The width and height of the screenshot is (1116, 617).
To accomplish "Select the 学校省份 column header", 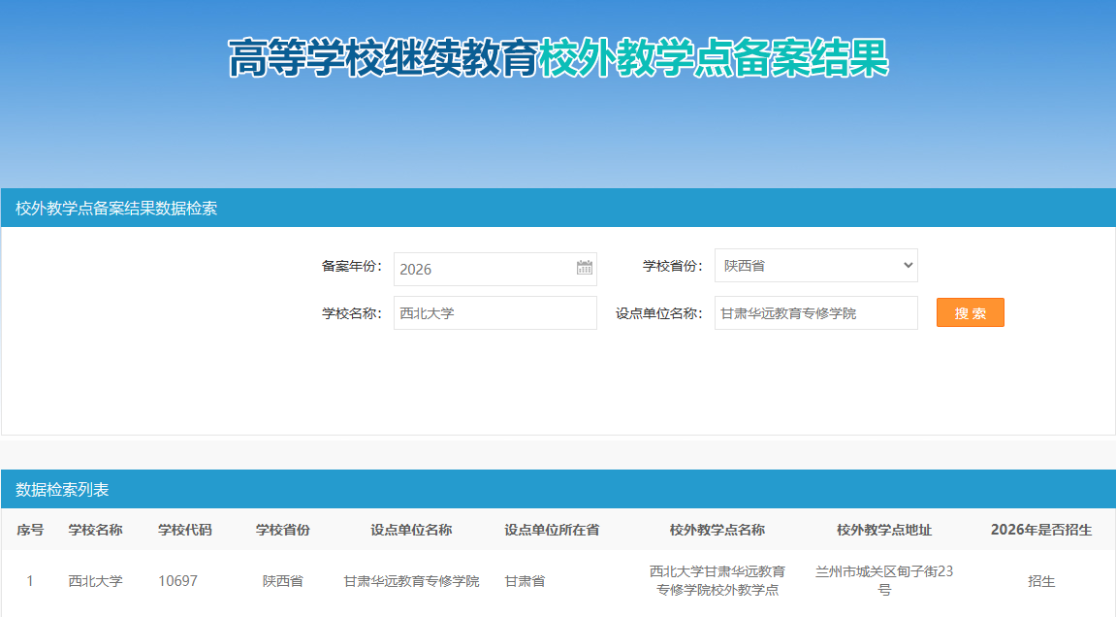I will pos(282,530).
